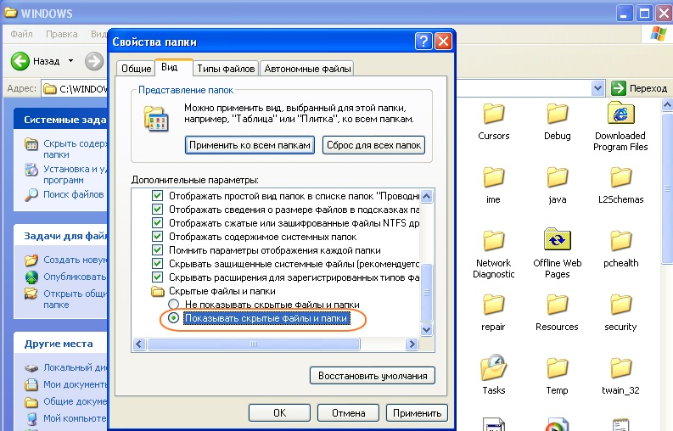Click 'Установка и удаление программ' sidebar link
This screenshot has height=431, width=673.
[76, 174]
